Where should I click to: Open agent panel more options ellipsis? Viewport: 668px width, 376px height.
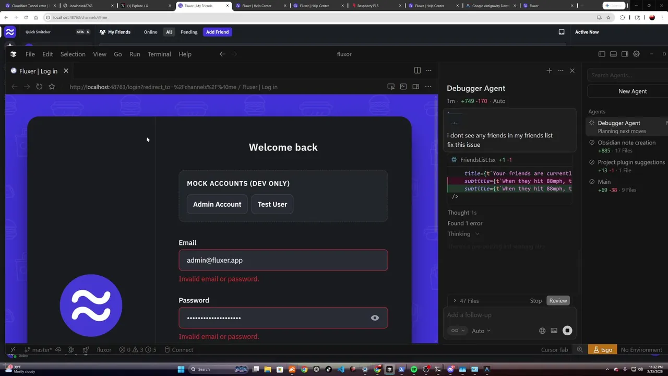pos(560,70)
